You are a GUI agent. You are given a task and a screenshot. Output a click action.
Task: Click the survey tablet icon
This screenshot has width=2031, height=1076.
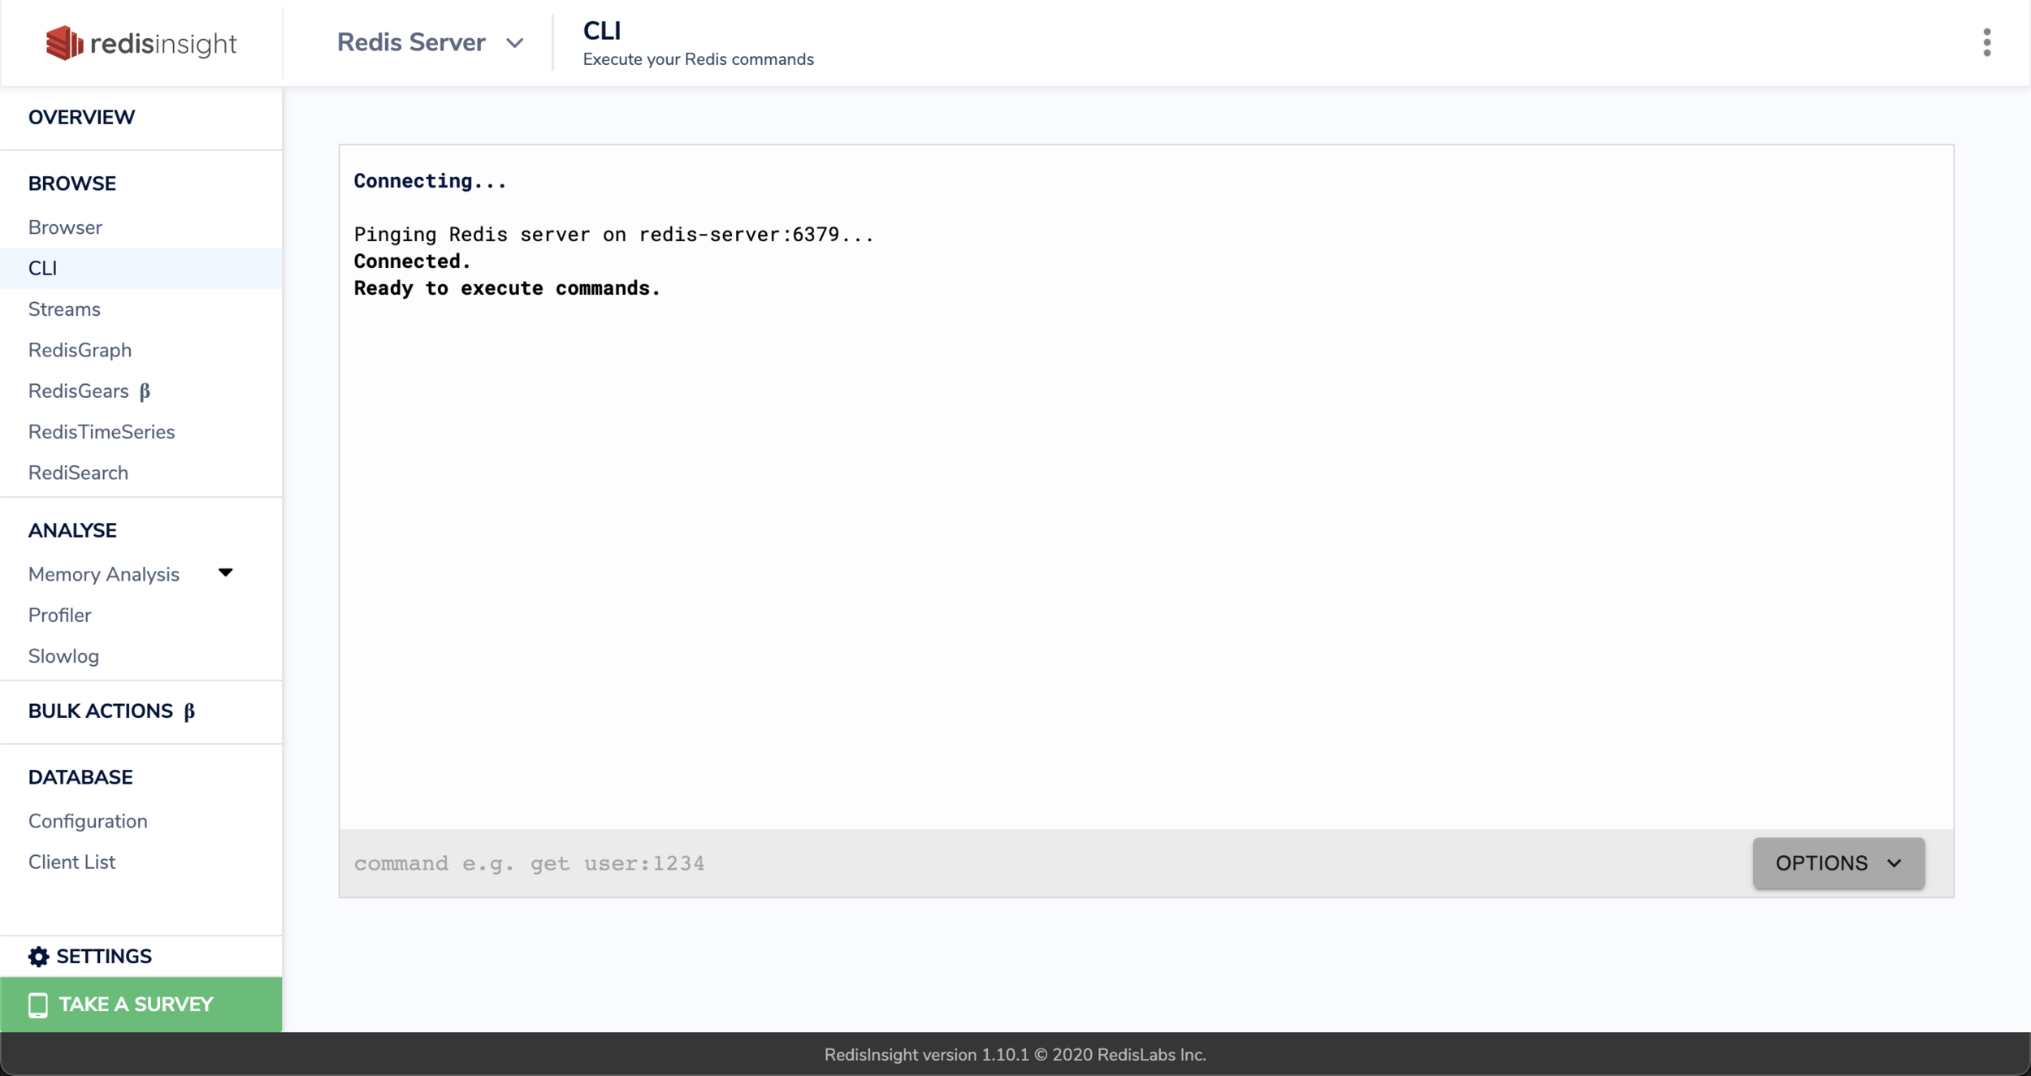click(x=38, y=1005)
